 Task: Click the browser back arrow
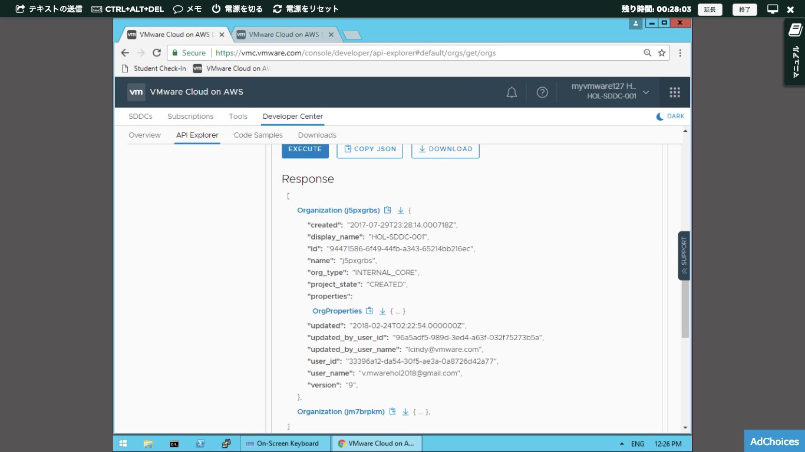125,53
